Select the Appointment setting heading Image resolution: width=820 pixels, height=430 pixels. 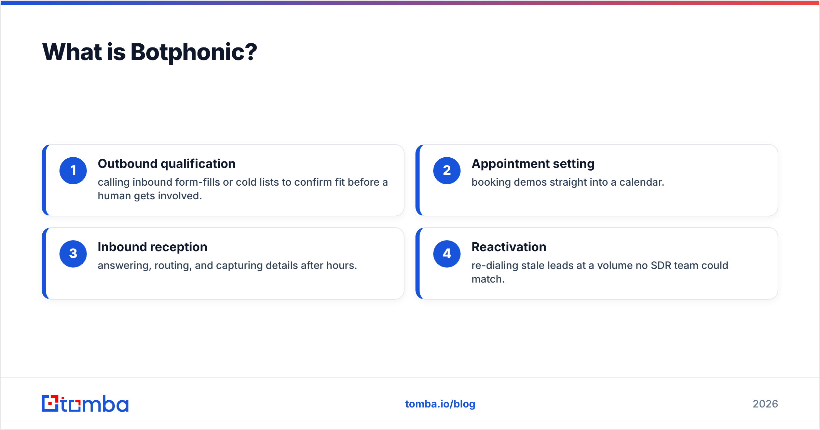tap(533, 164)
